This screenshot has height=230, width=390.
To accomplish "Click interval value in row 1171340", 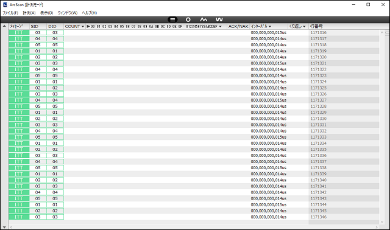I will click(x=268, y=180).
